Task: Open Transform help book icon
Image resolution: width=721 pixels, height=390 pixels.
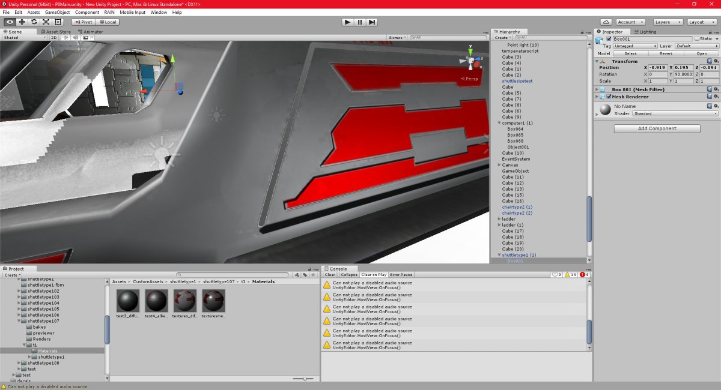Action: (x=710, y=61)
